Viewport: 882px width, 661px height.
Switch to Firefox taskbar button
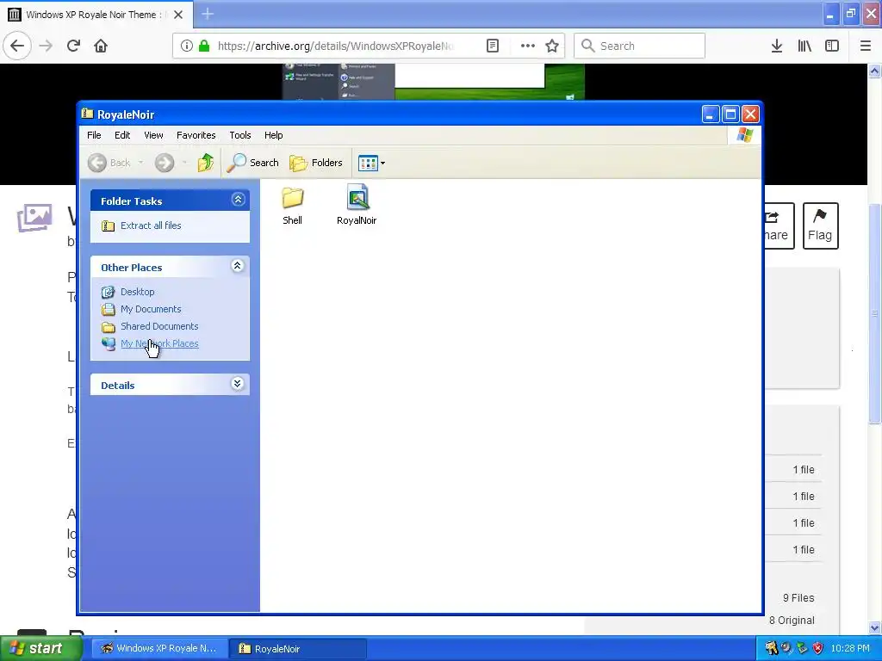point(159,648)
